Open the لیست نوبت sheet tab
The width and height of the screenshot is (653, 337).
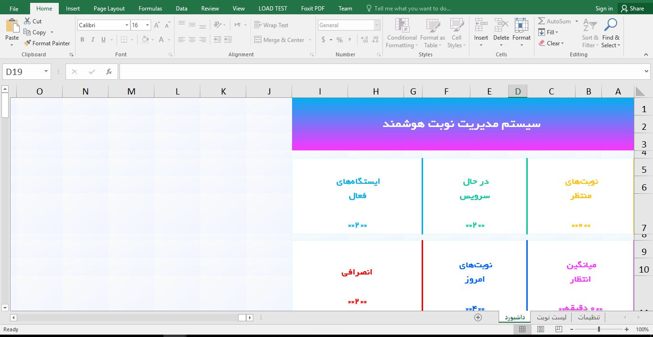pos(551,317)
